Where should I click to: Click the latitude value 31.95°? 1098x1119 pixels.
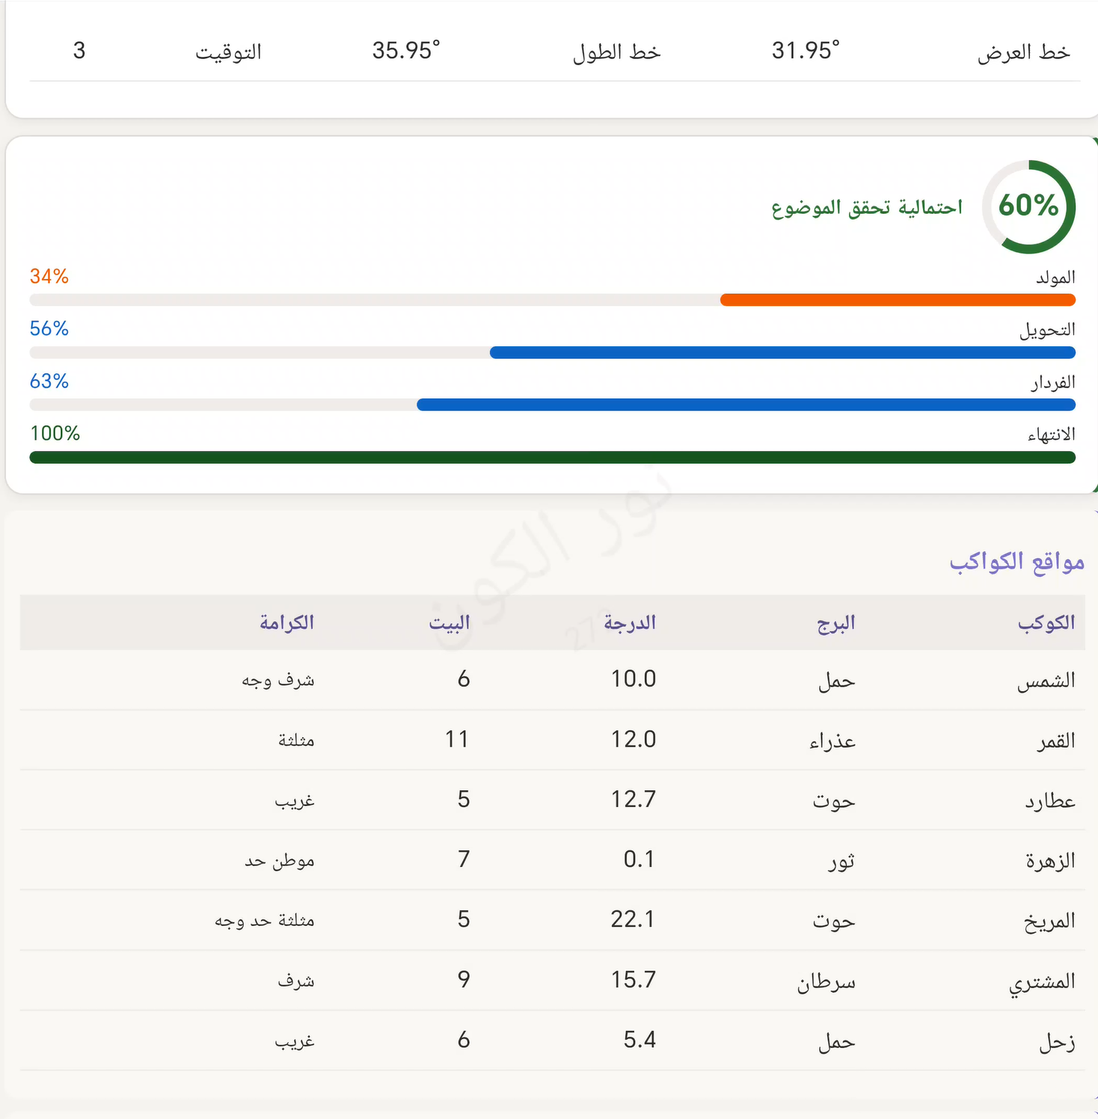tap(806, 51)
